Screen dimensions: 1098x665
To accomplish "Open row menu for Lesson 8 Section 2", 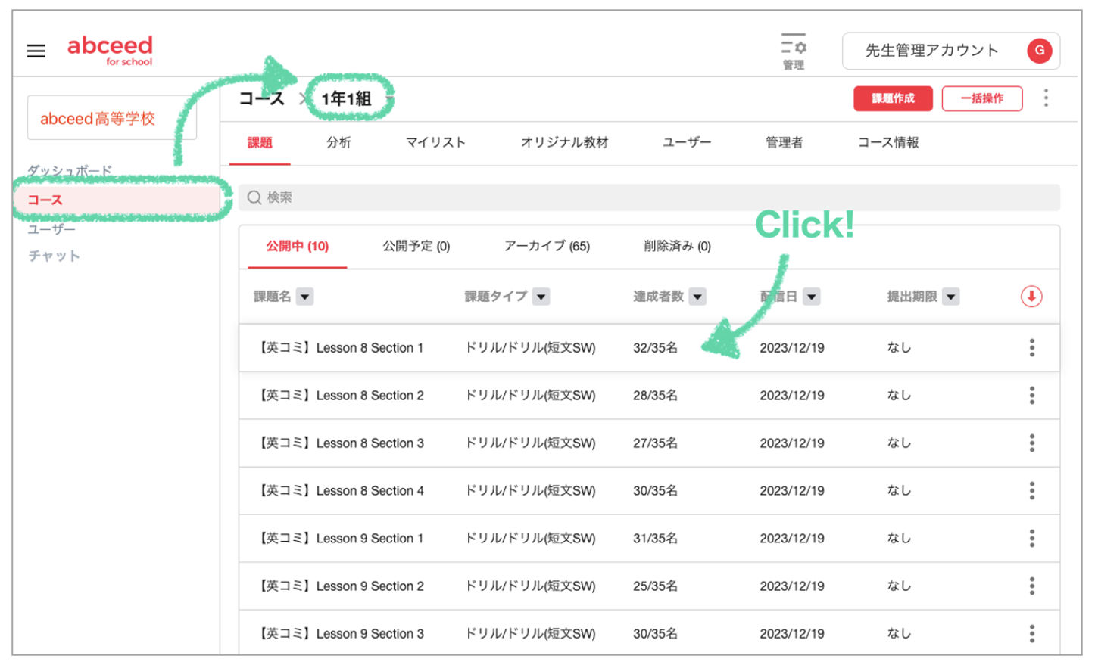I will (x=1031, y=396).
